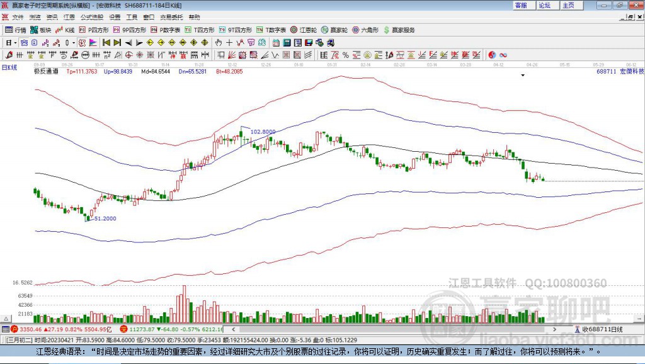Open the P数字表 number table
645x364 pixels.
click(x=166, y=30)
